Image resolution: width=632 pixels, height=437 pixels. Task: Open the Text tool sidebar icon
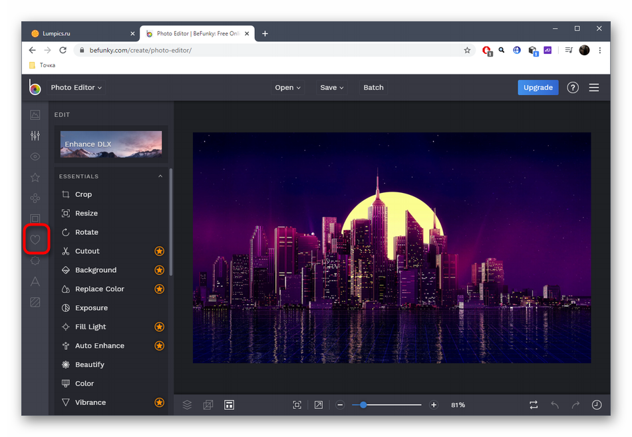click(35, 281)
